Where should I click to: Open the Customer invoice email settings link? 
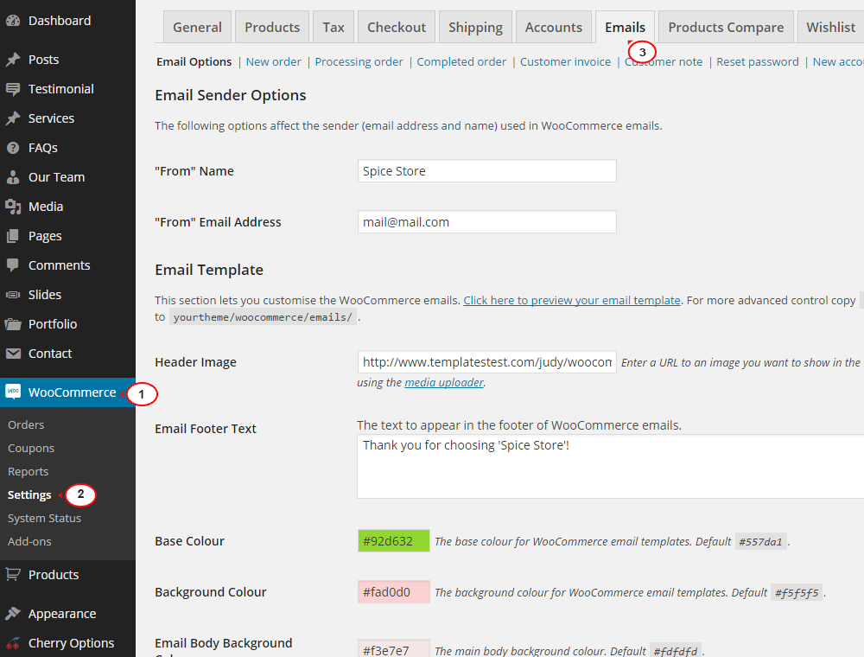click(x=565, y=61)
